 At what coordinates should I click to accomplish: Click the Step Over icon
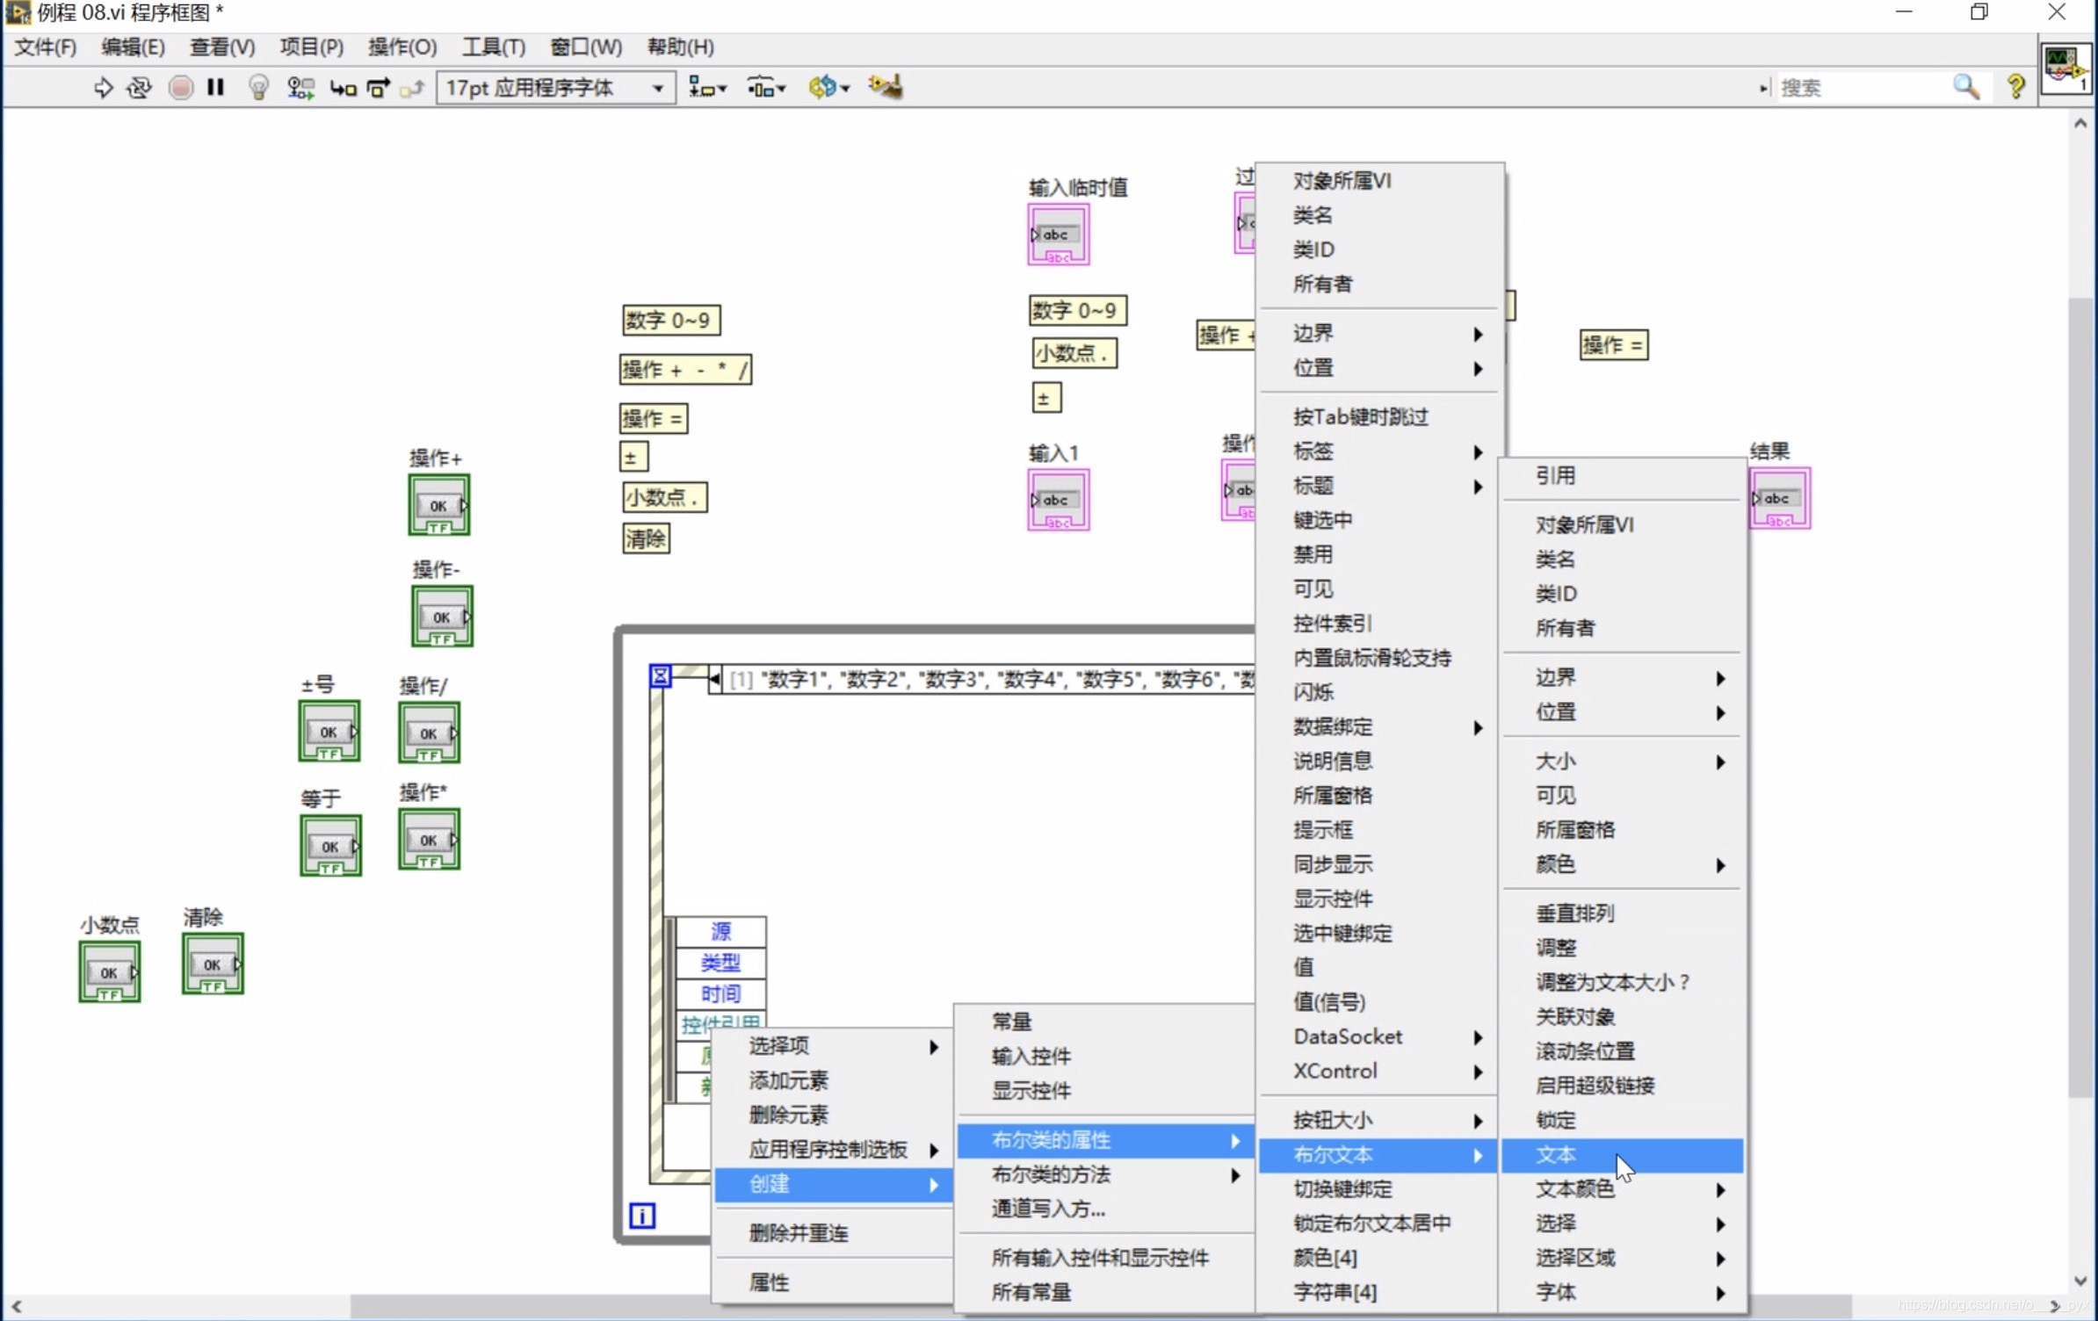tap(378, 88)
